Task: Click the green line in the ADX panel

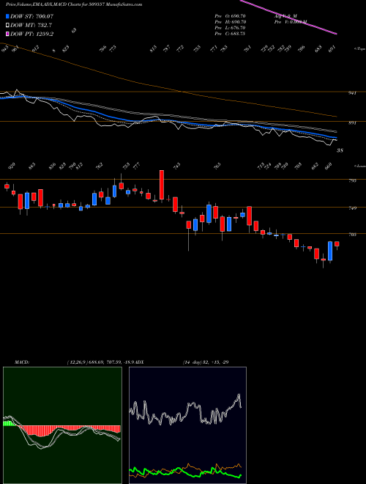Action: pos(185,472)
